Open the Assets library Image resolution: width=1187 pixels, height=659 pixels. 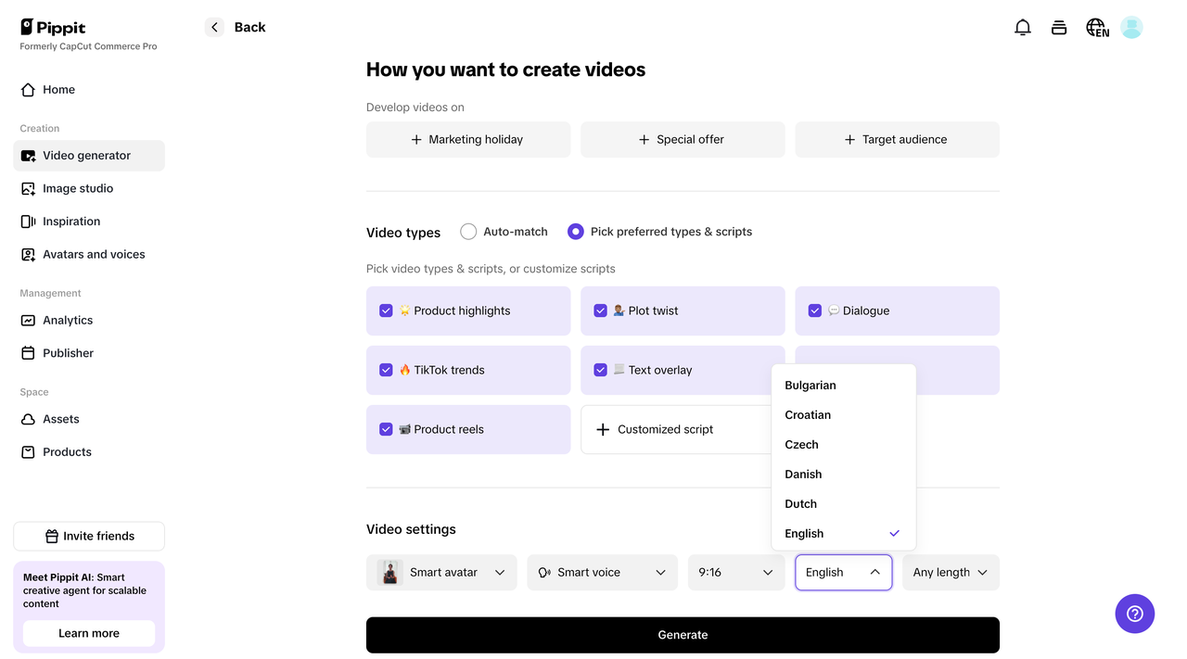pyautogui.click(x=60, y=419)
